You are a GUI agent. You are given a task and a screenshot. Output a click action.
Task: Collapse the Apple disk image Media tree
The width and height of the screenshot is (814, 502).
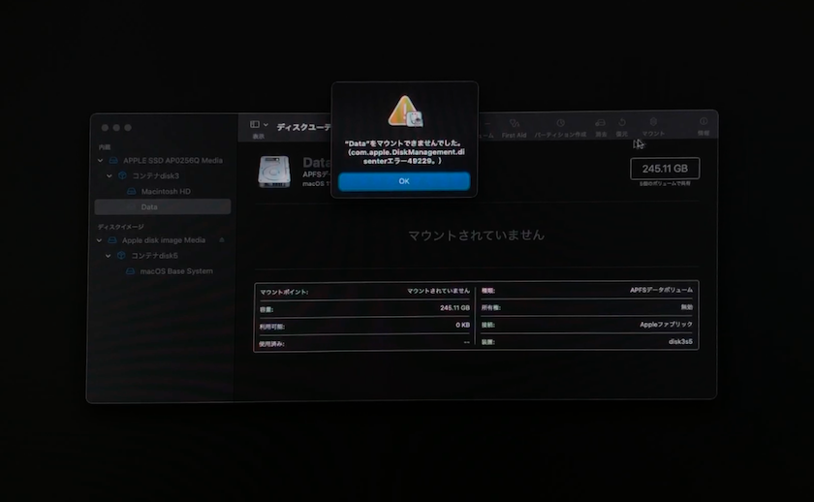[99, 240]
